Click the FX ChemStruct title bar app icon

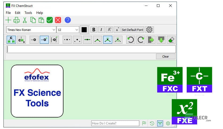click(x=8, y=6)
